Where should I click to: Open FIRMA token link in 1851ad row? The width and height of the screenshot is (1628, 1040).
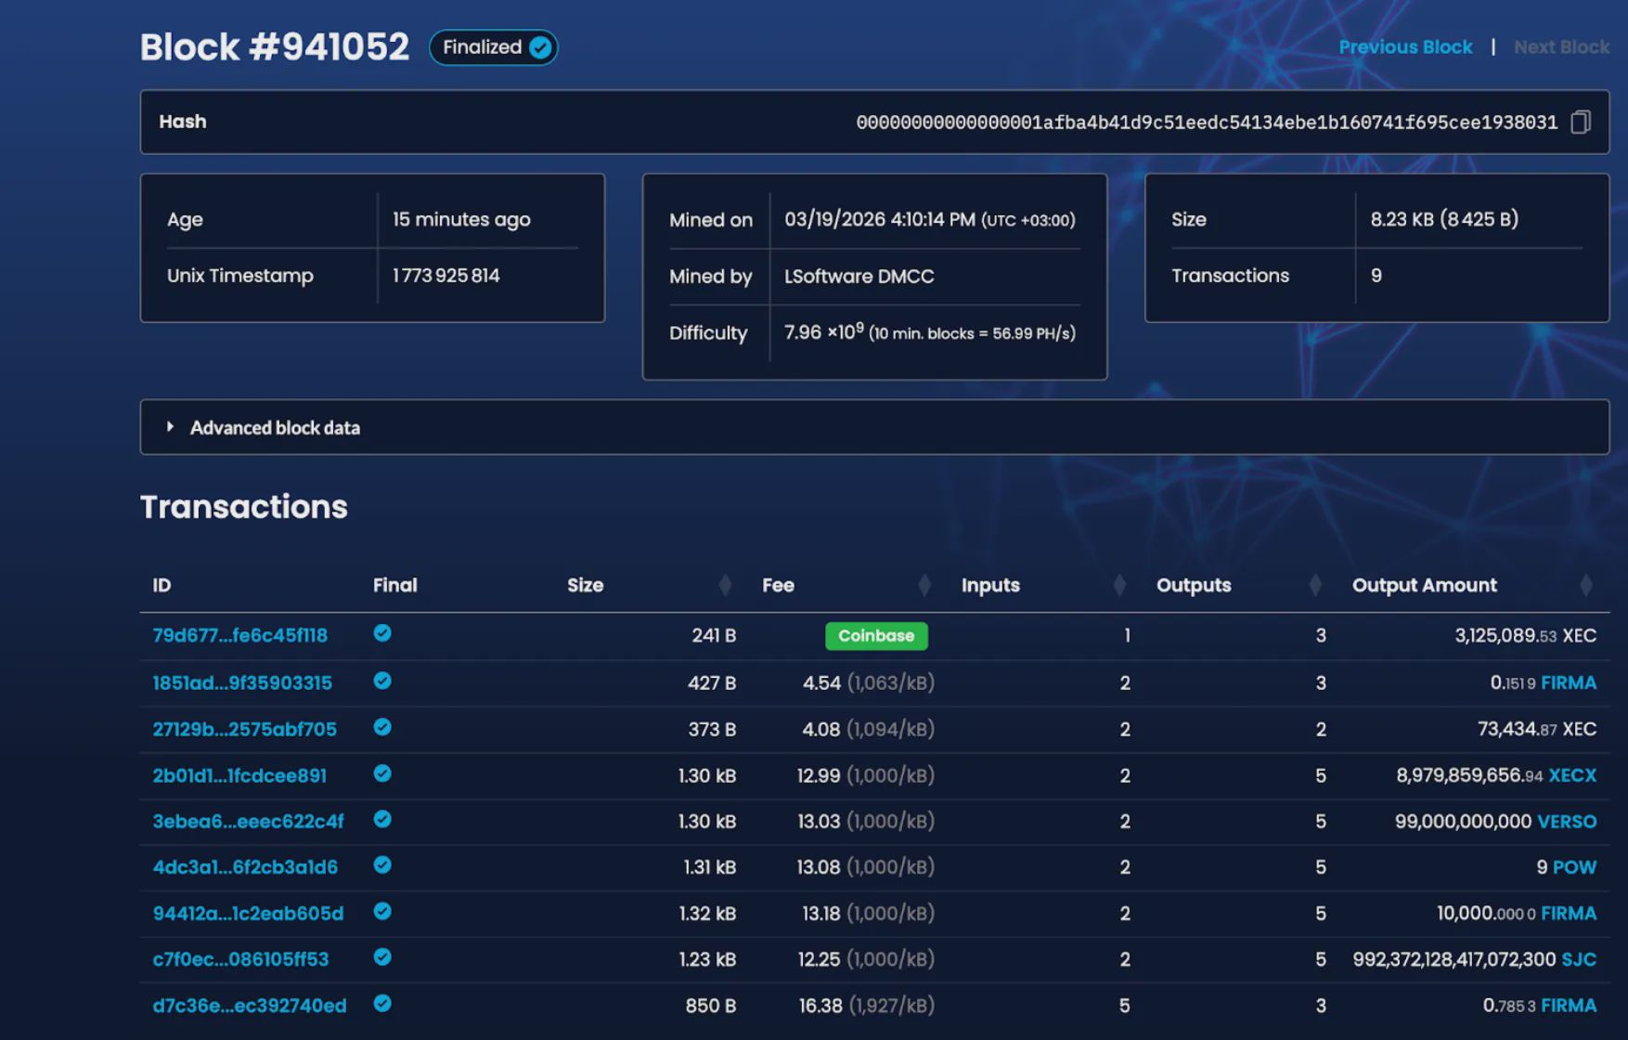pos(1569,682)
